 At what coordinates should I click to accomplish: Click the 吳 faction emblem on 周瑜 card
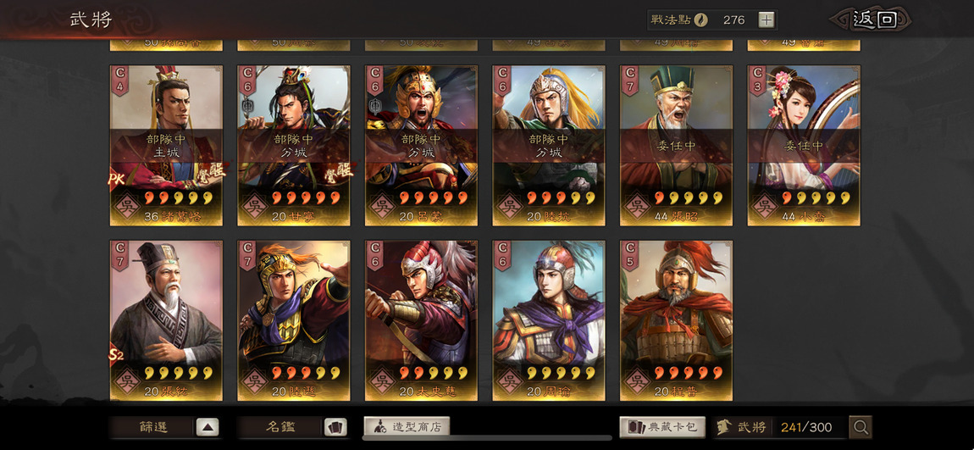point(509,380)
